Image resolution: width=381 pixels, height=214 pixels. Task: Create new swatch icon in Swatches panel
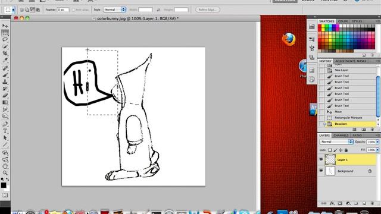tap(364, 55)
